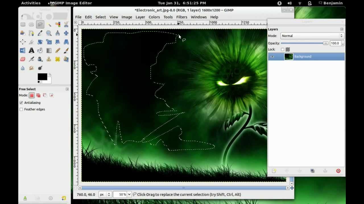
Task: Select the Crop tool
Action: tap(31, 42)
